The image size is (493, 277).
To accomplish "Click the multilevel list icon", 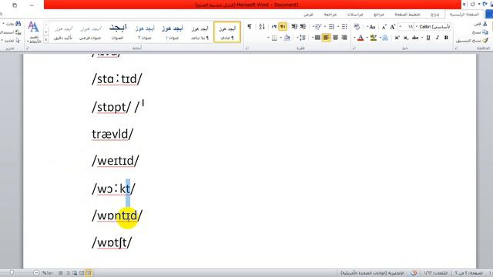I will (317, 27).
